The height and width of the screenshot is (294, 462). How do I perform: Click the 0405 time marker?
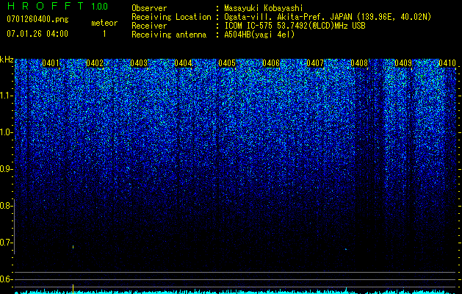(227, 63)
